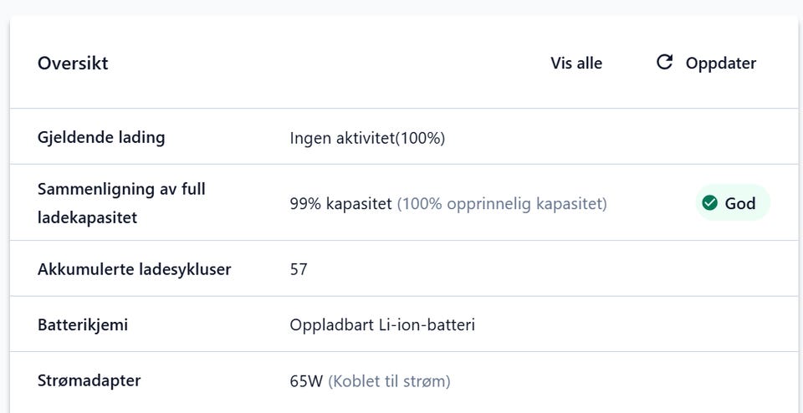
Task: Click the Gjeldende lading label
Action: 101,137
